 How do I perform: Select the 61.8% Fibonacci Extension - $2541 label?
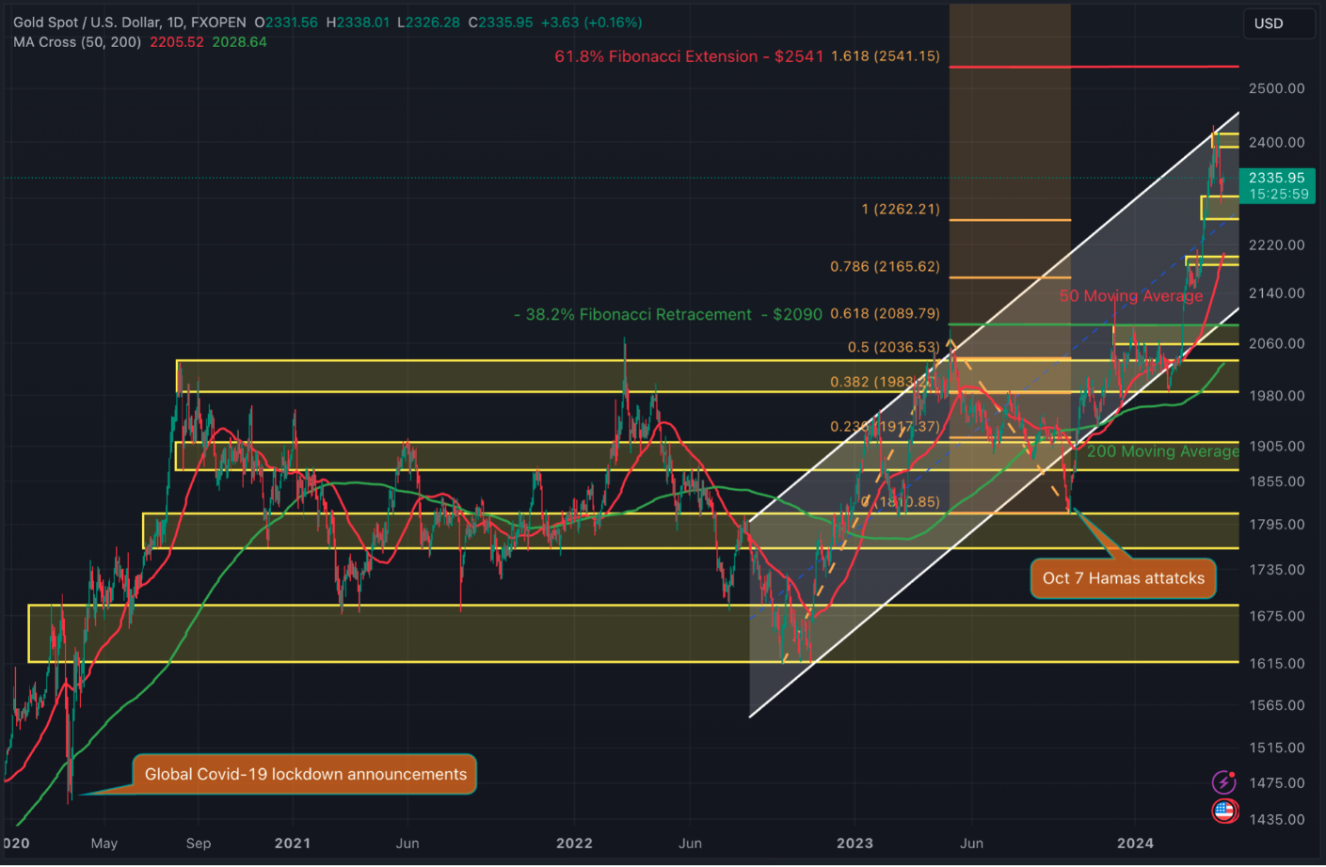(x=689, y=56)
